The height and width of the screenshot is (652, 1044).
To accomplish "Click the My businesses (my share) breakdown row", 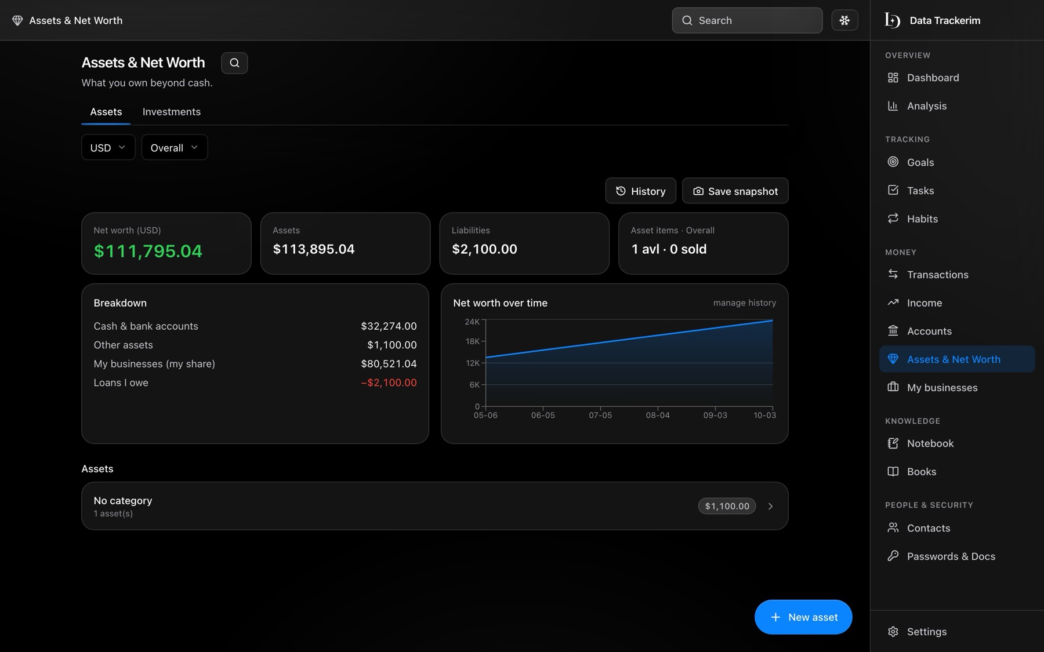I will 255,364.
